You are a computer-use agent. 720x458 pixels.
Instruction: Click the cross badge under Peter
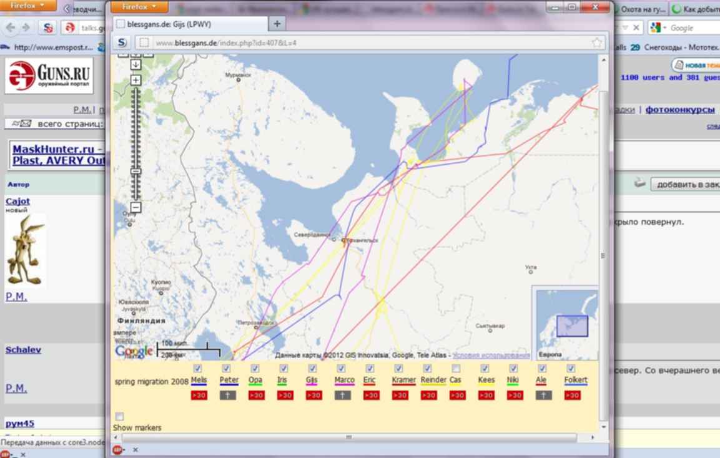pyautogui.click(x=228, y=396)
